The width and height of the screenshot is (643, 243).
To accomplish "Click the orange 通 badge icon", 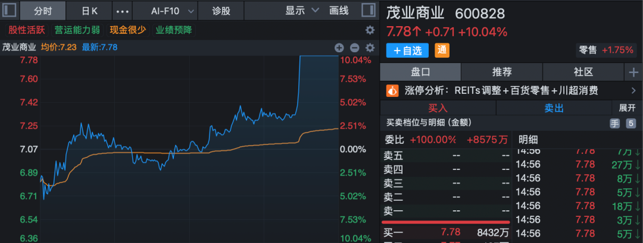I will coord(442,51).
